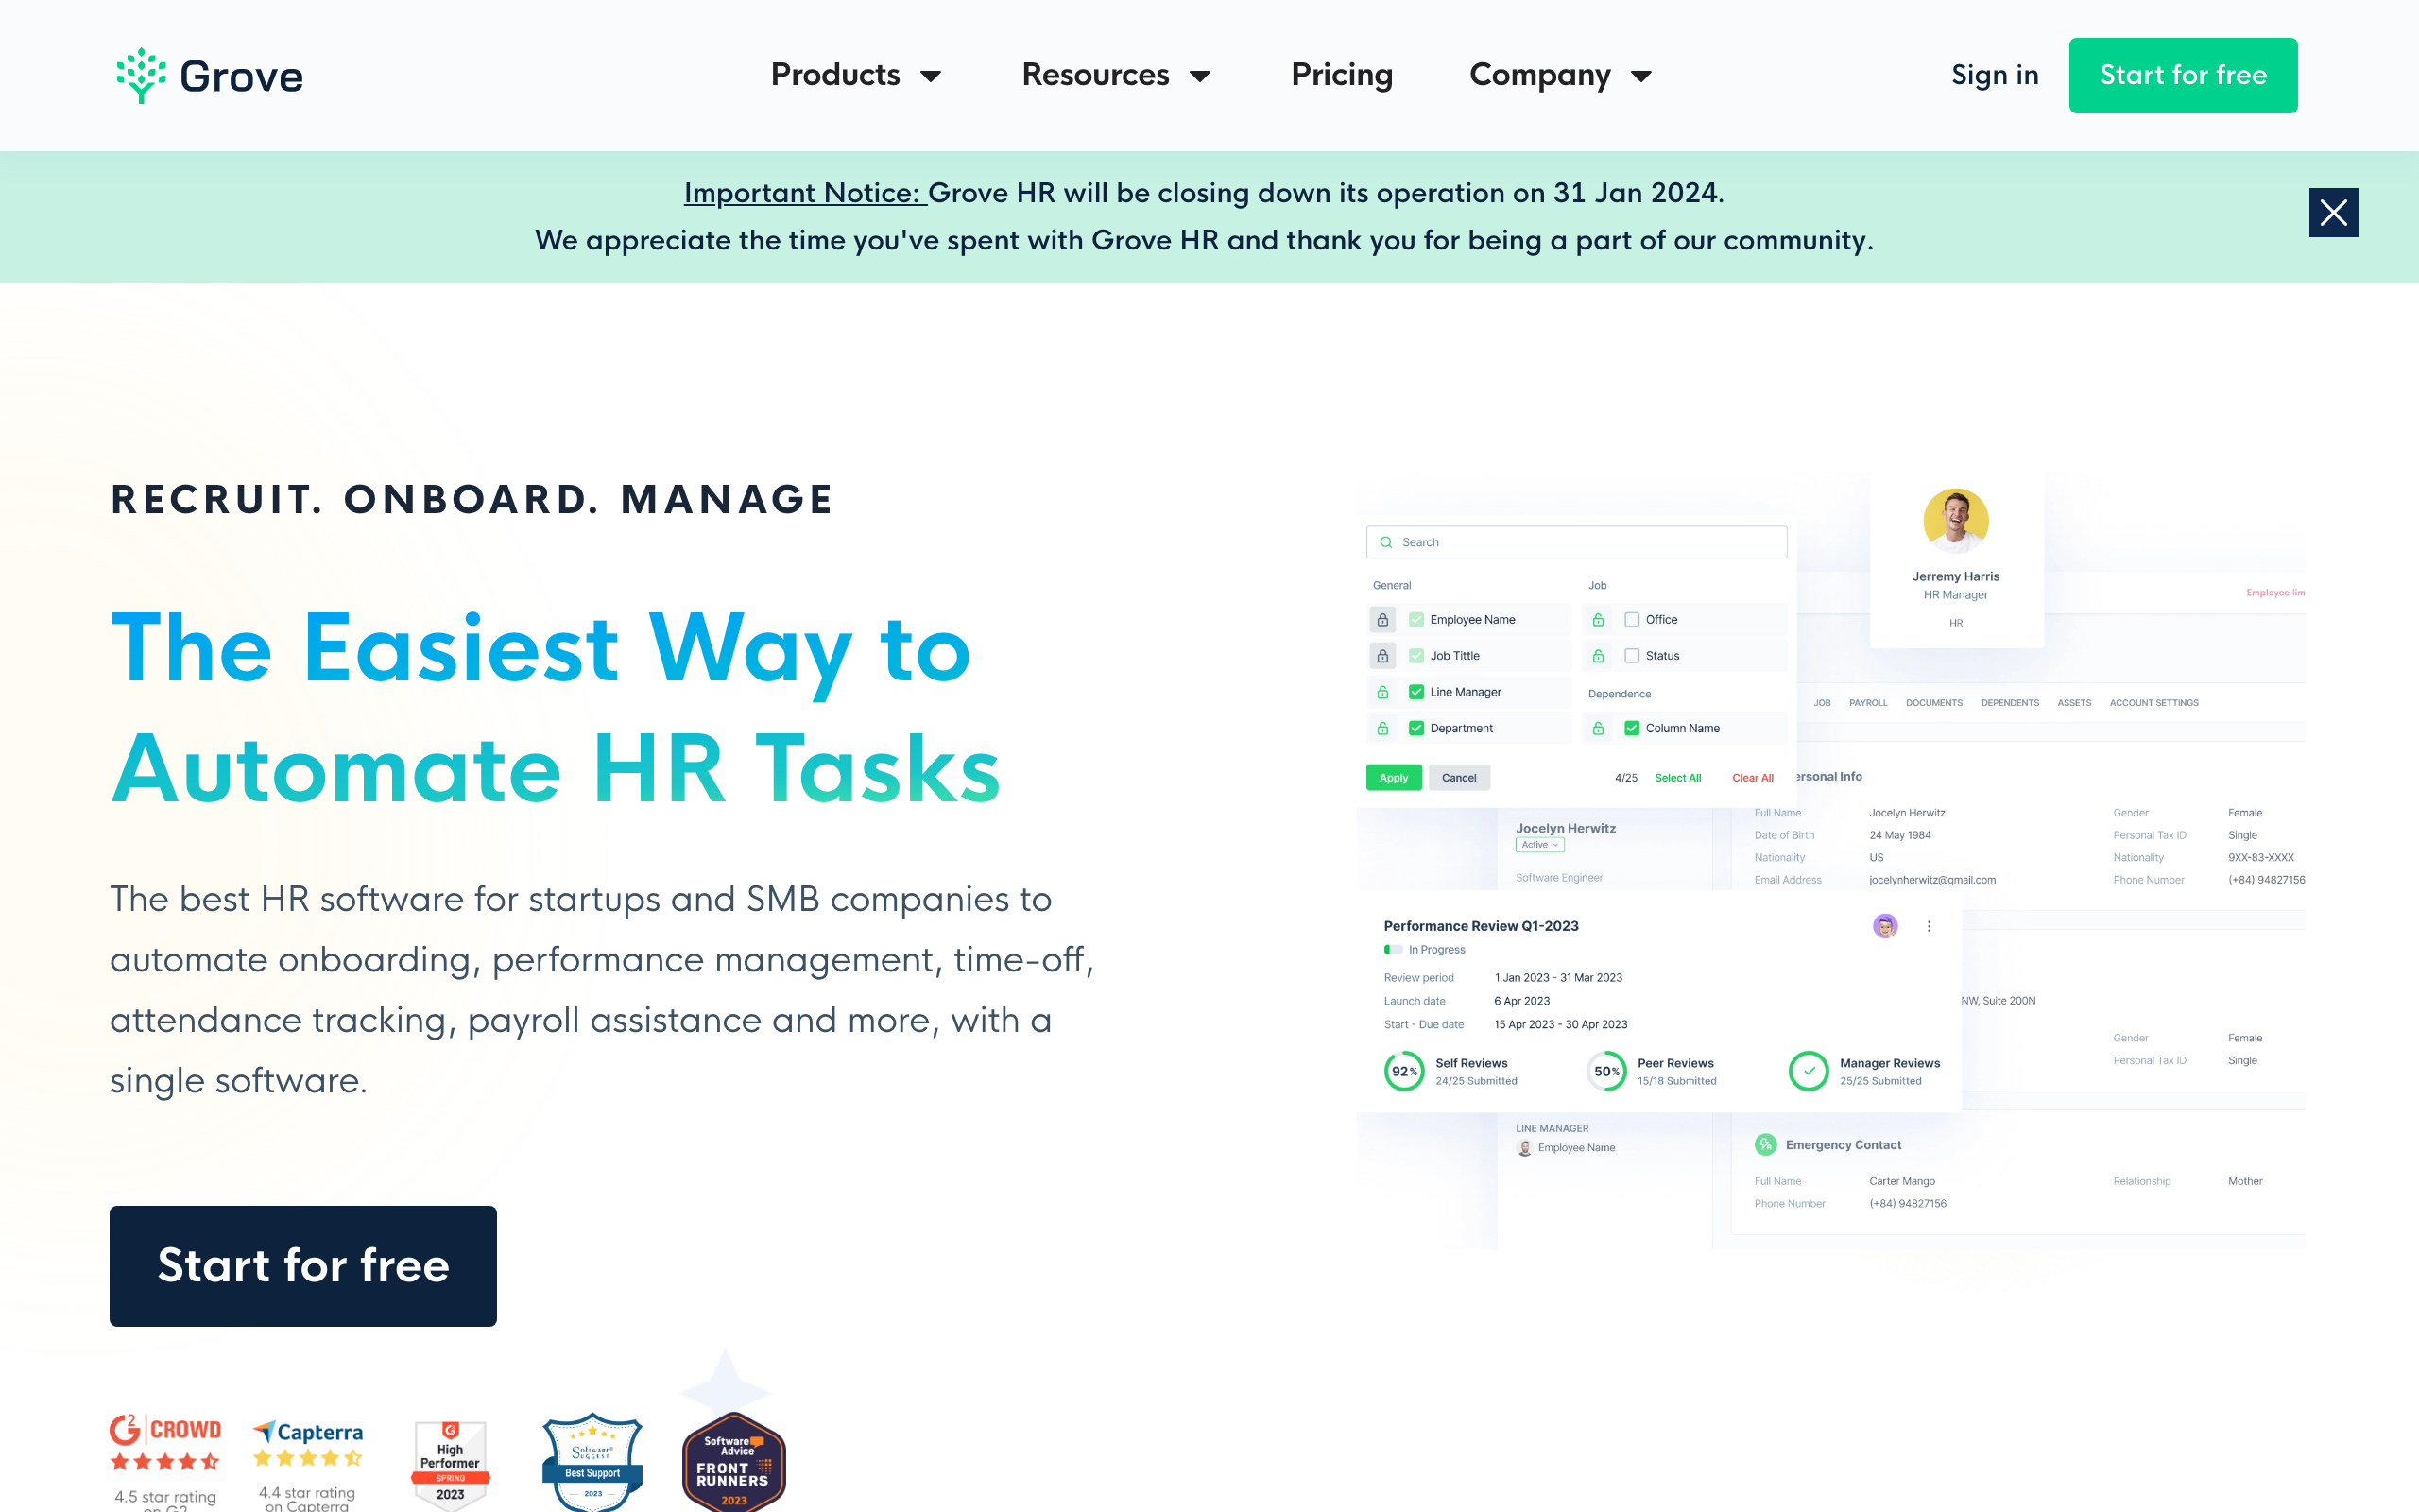Viewport: 2419px width, 1512px height.
Task: Click the lock icon beside Job Tittle
Action: 1382,656
